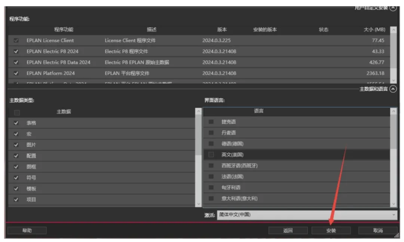404x242 pixels.
Task: Sort by the 程序功能 column header
Action: click(64, 30)
